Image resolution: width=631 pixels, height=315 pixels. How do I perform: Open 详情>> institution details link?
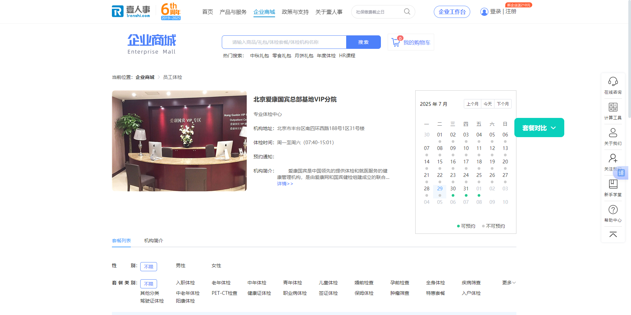[x=285, y=184]
